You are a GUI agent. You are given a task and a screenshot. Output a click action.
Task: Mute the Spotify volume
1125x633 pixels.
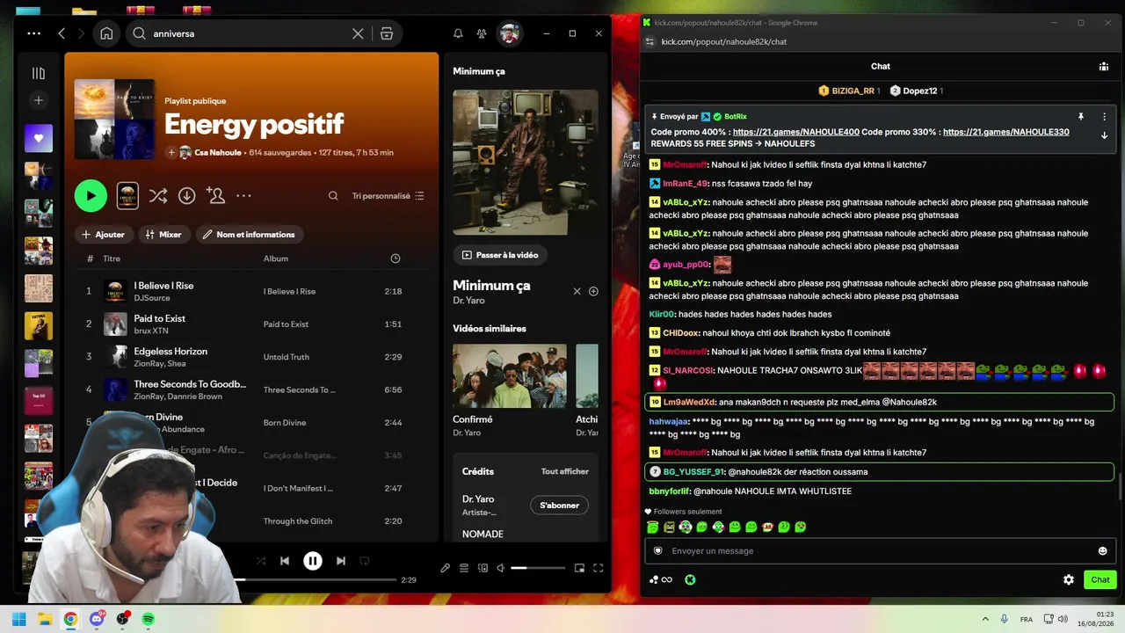click(500, 568)
